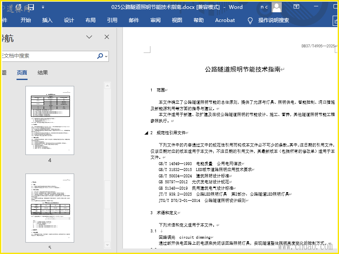Open the 布局 ribbon tab
The height and width of the screenshot is (254, 339).
pos(91,20)
